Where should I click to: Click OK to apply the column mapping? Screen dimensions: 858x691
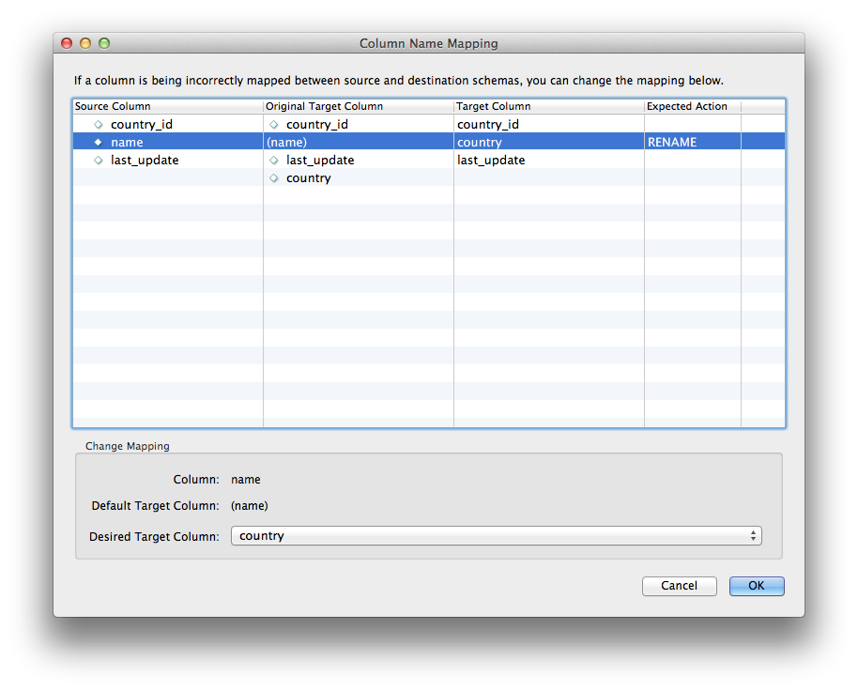[x=757, y=586]
